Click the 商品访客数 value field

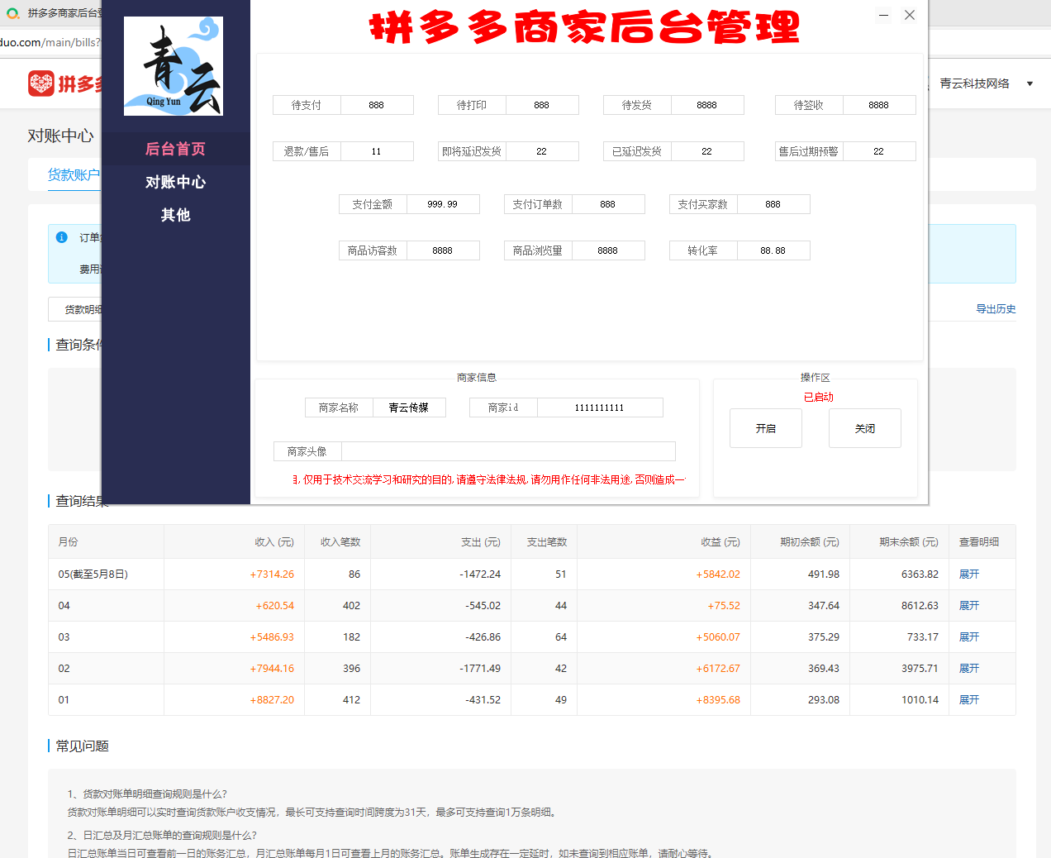pyautogui.click(x=443, y=250)
